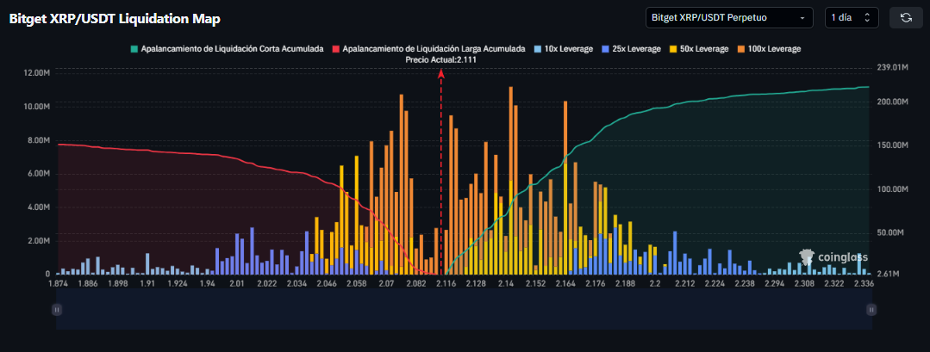This screenshot has width=930, height=352.
Task: Toggle the 25x Leverage legend series
Action: click(630, 49)
